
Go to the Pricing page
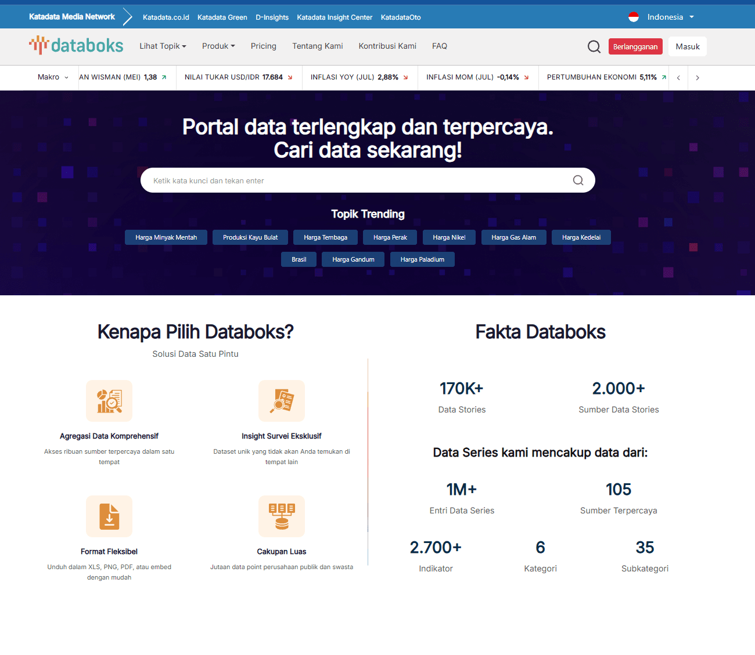click(264, 46)
